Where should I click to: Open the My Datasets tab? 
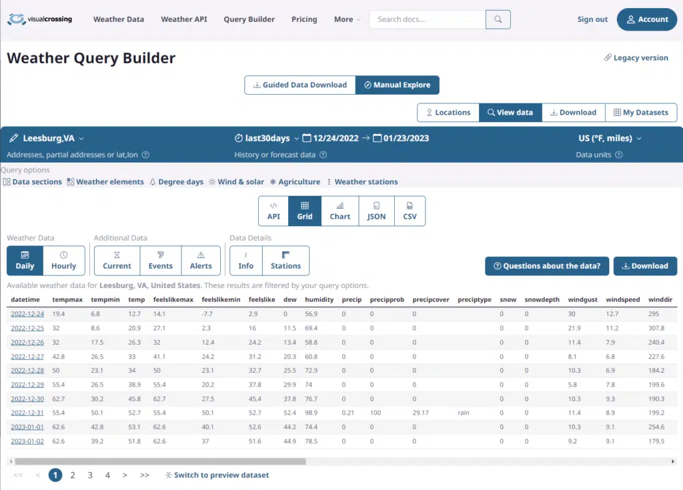click(x=640, y=113)
